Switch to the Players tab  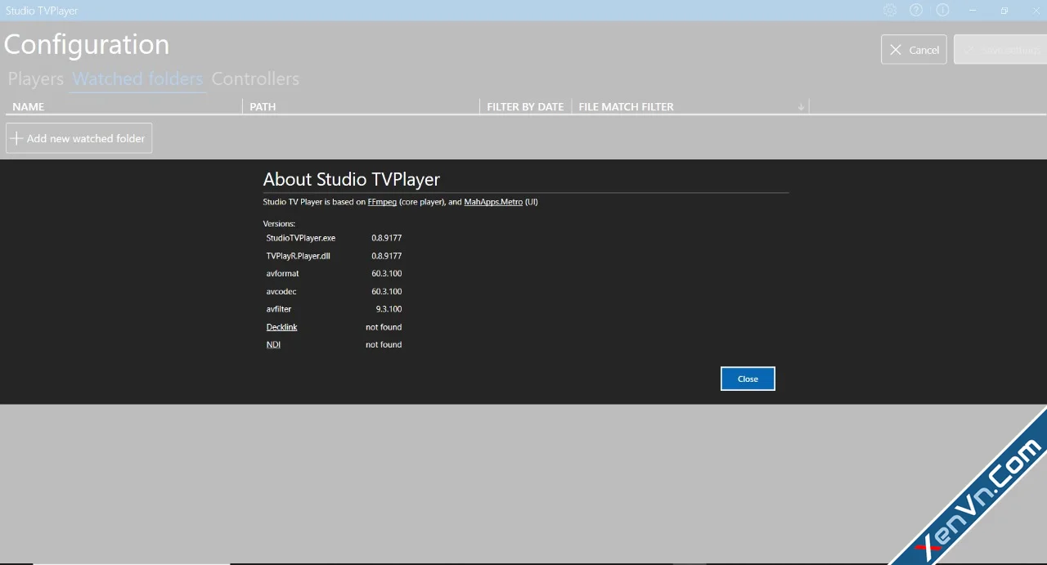[x=35, y=79]
